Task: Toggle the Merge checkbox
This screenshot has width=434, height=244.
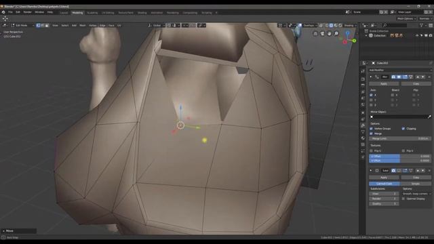Action: (x=371, y=134)
